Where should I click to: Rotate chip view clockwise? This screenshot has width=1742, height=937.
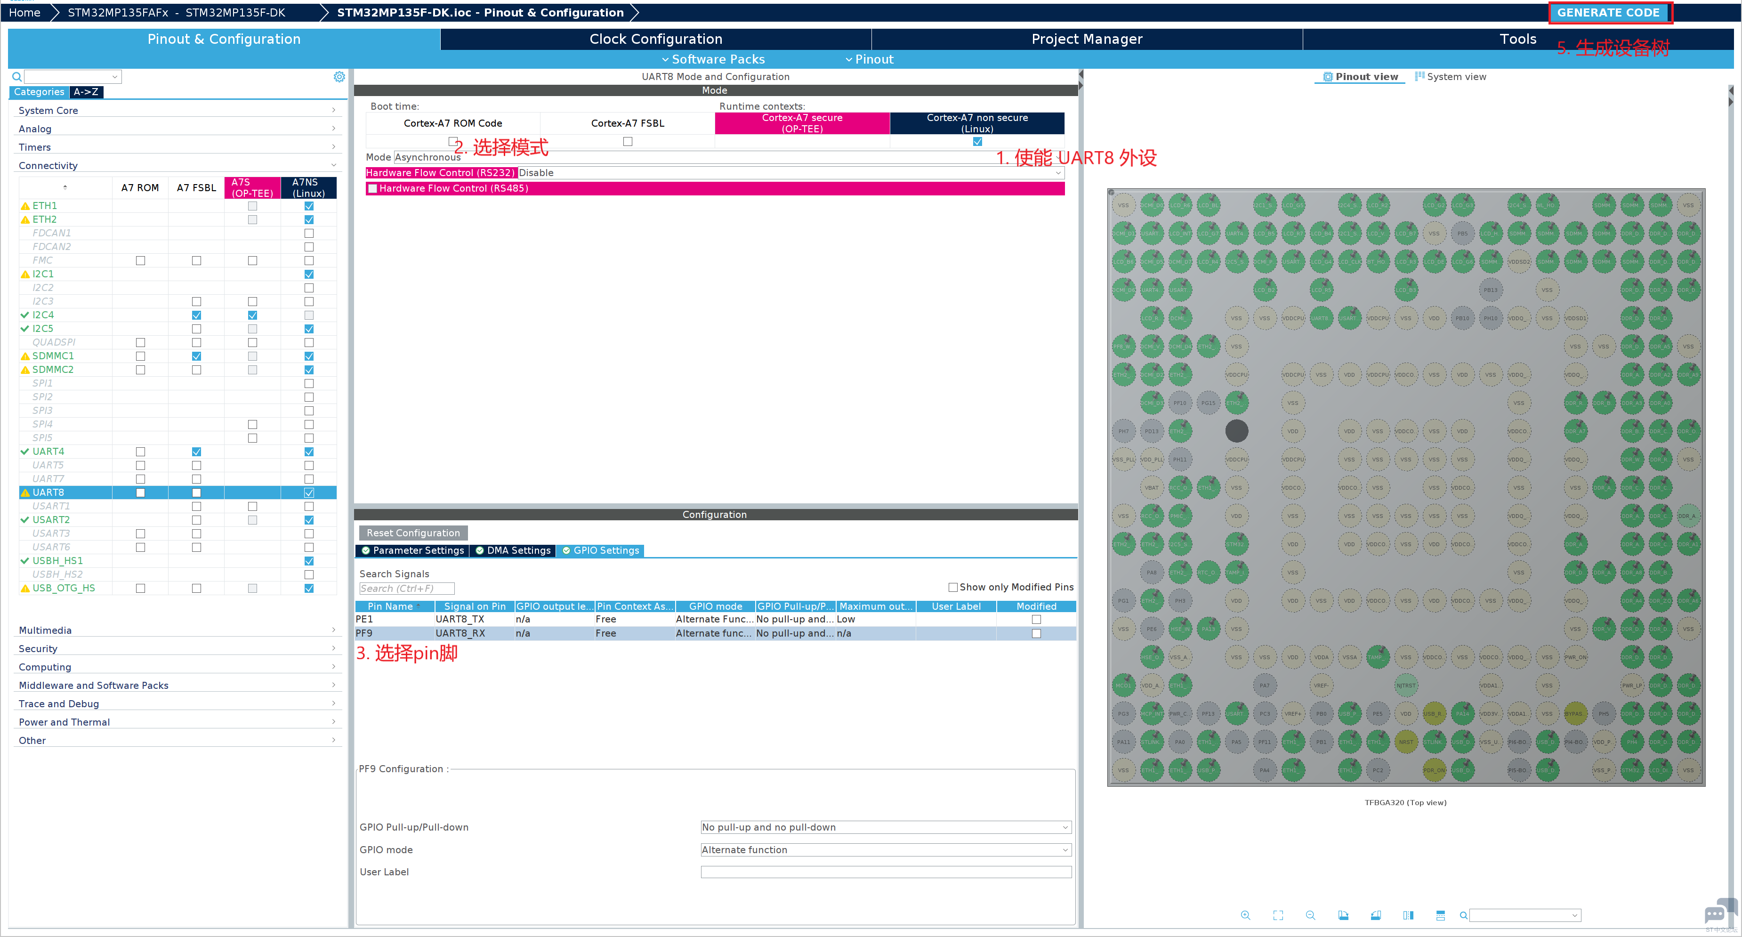point(1343,915)
